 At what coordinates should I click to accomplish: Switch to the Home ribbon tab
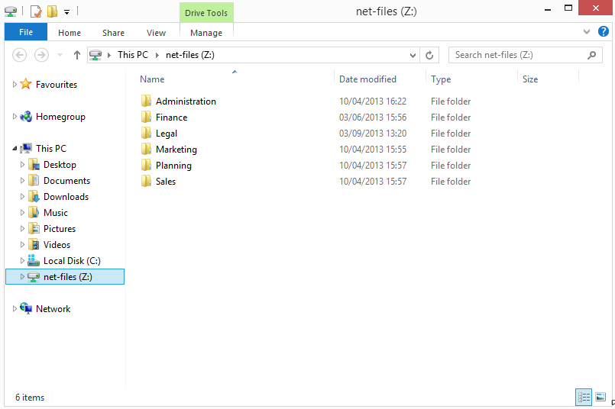pyautogui.click(x=70, y=33)
